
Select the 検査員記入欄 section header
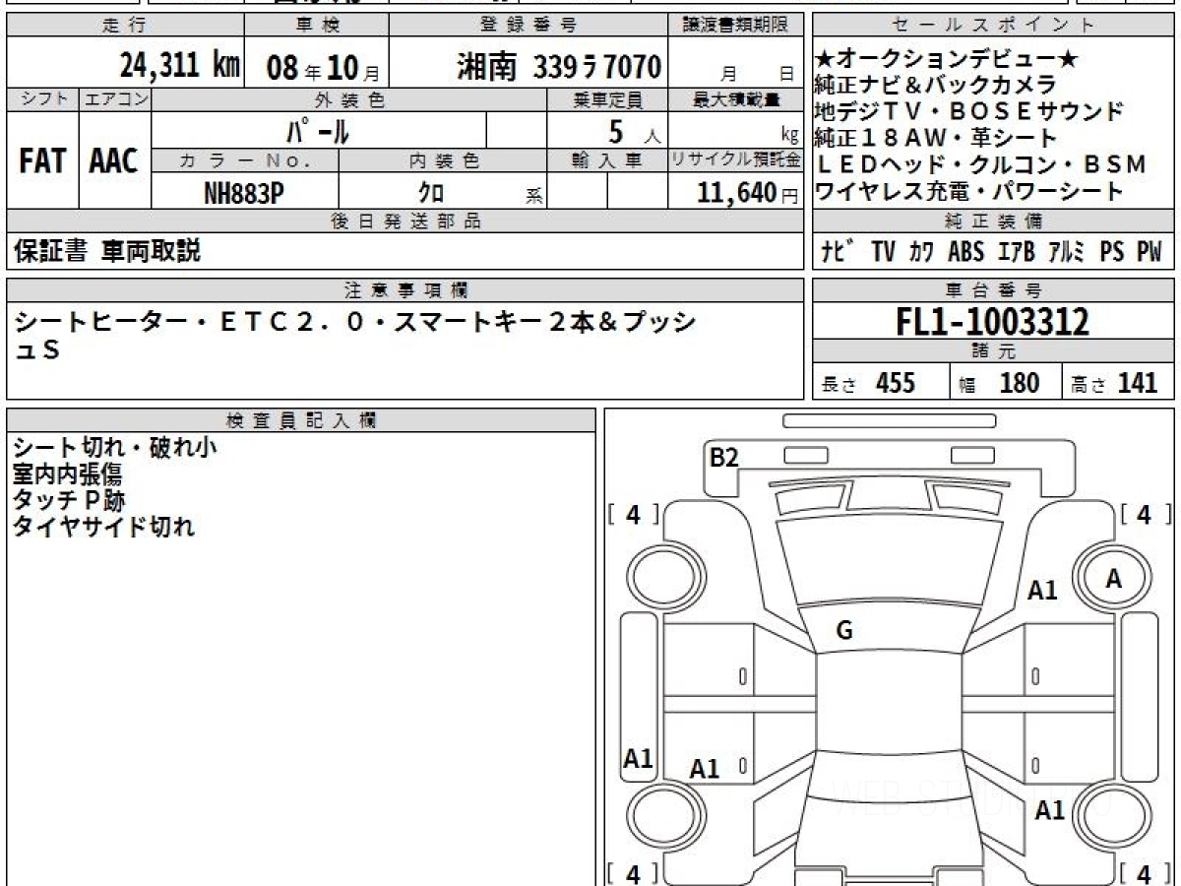pyautogui.click(x=301, y=420)
